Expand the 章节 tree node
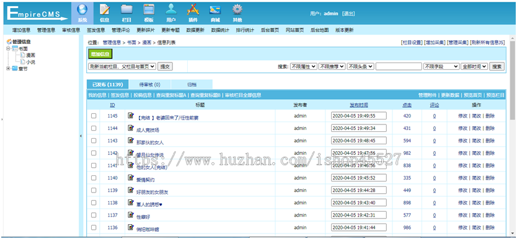The width and height of the screenshot is (517, 239). pos(8,69)
